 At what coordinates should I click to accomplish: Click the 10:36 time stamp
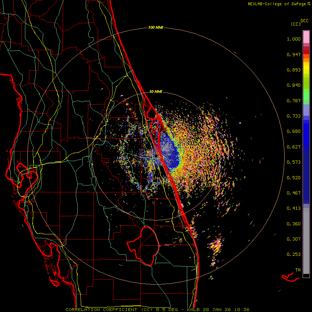(242, 310)
